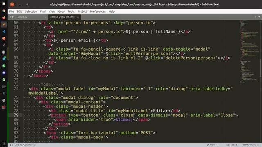
Task: Close the person_vuejs_list.html tab (unsaved dot)
Action: (78, 17)
